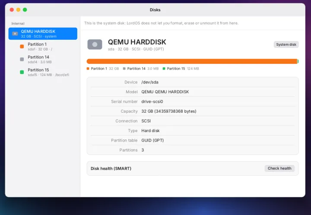This screenshot has height=215, width=311.
Task: Click the green Partition 15 sidebar square
Action: tap(22, 72)
